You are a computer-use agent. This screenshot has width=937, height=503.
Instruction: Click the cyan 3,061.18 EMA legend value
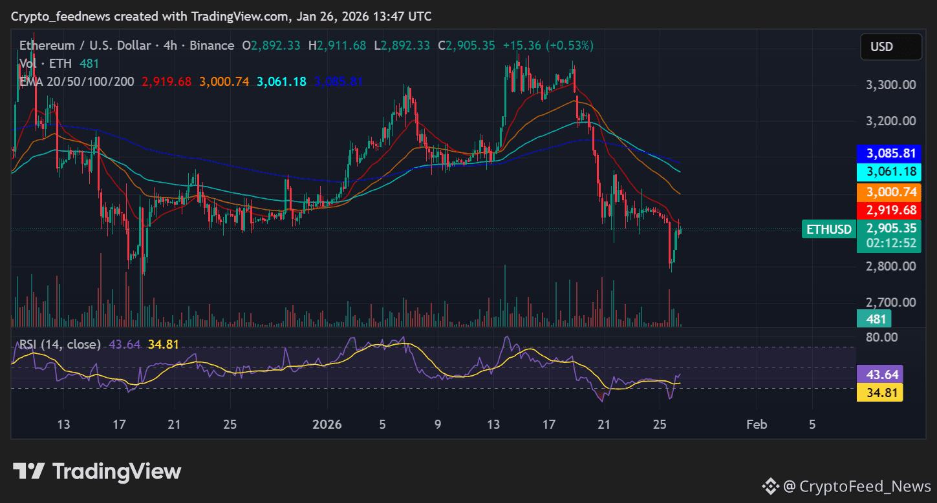(281, 82)
